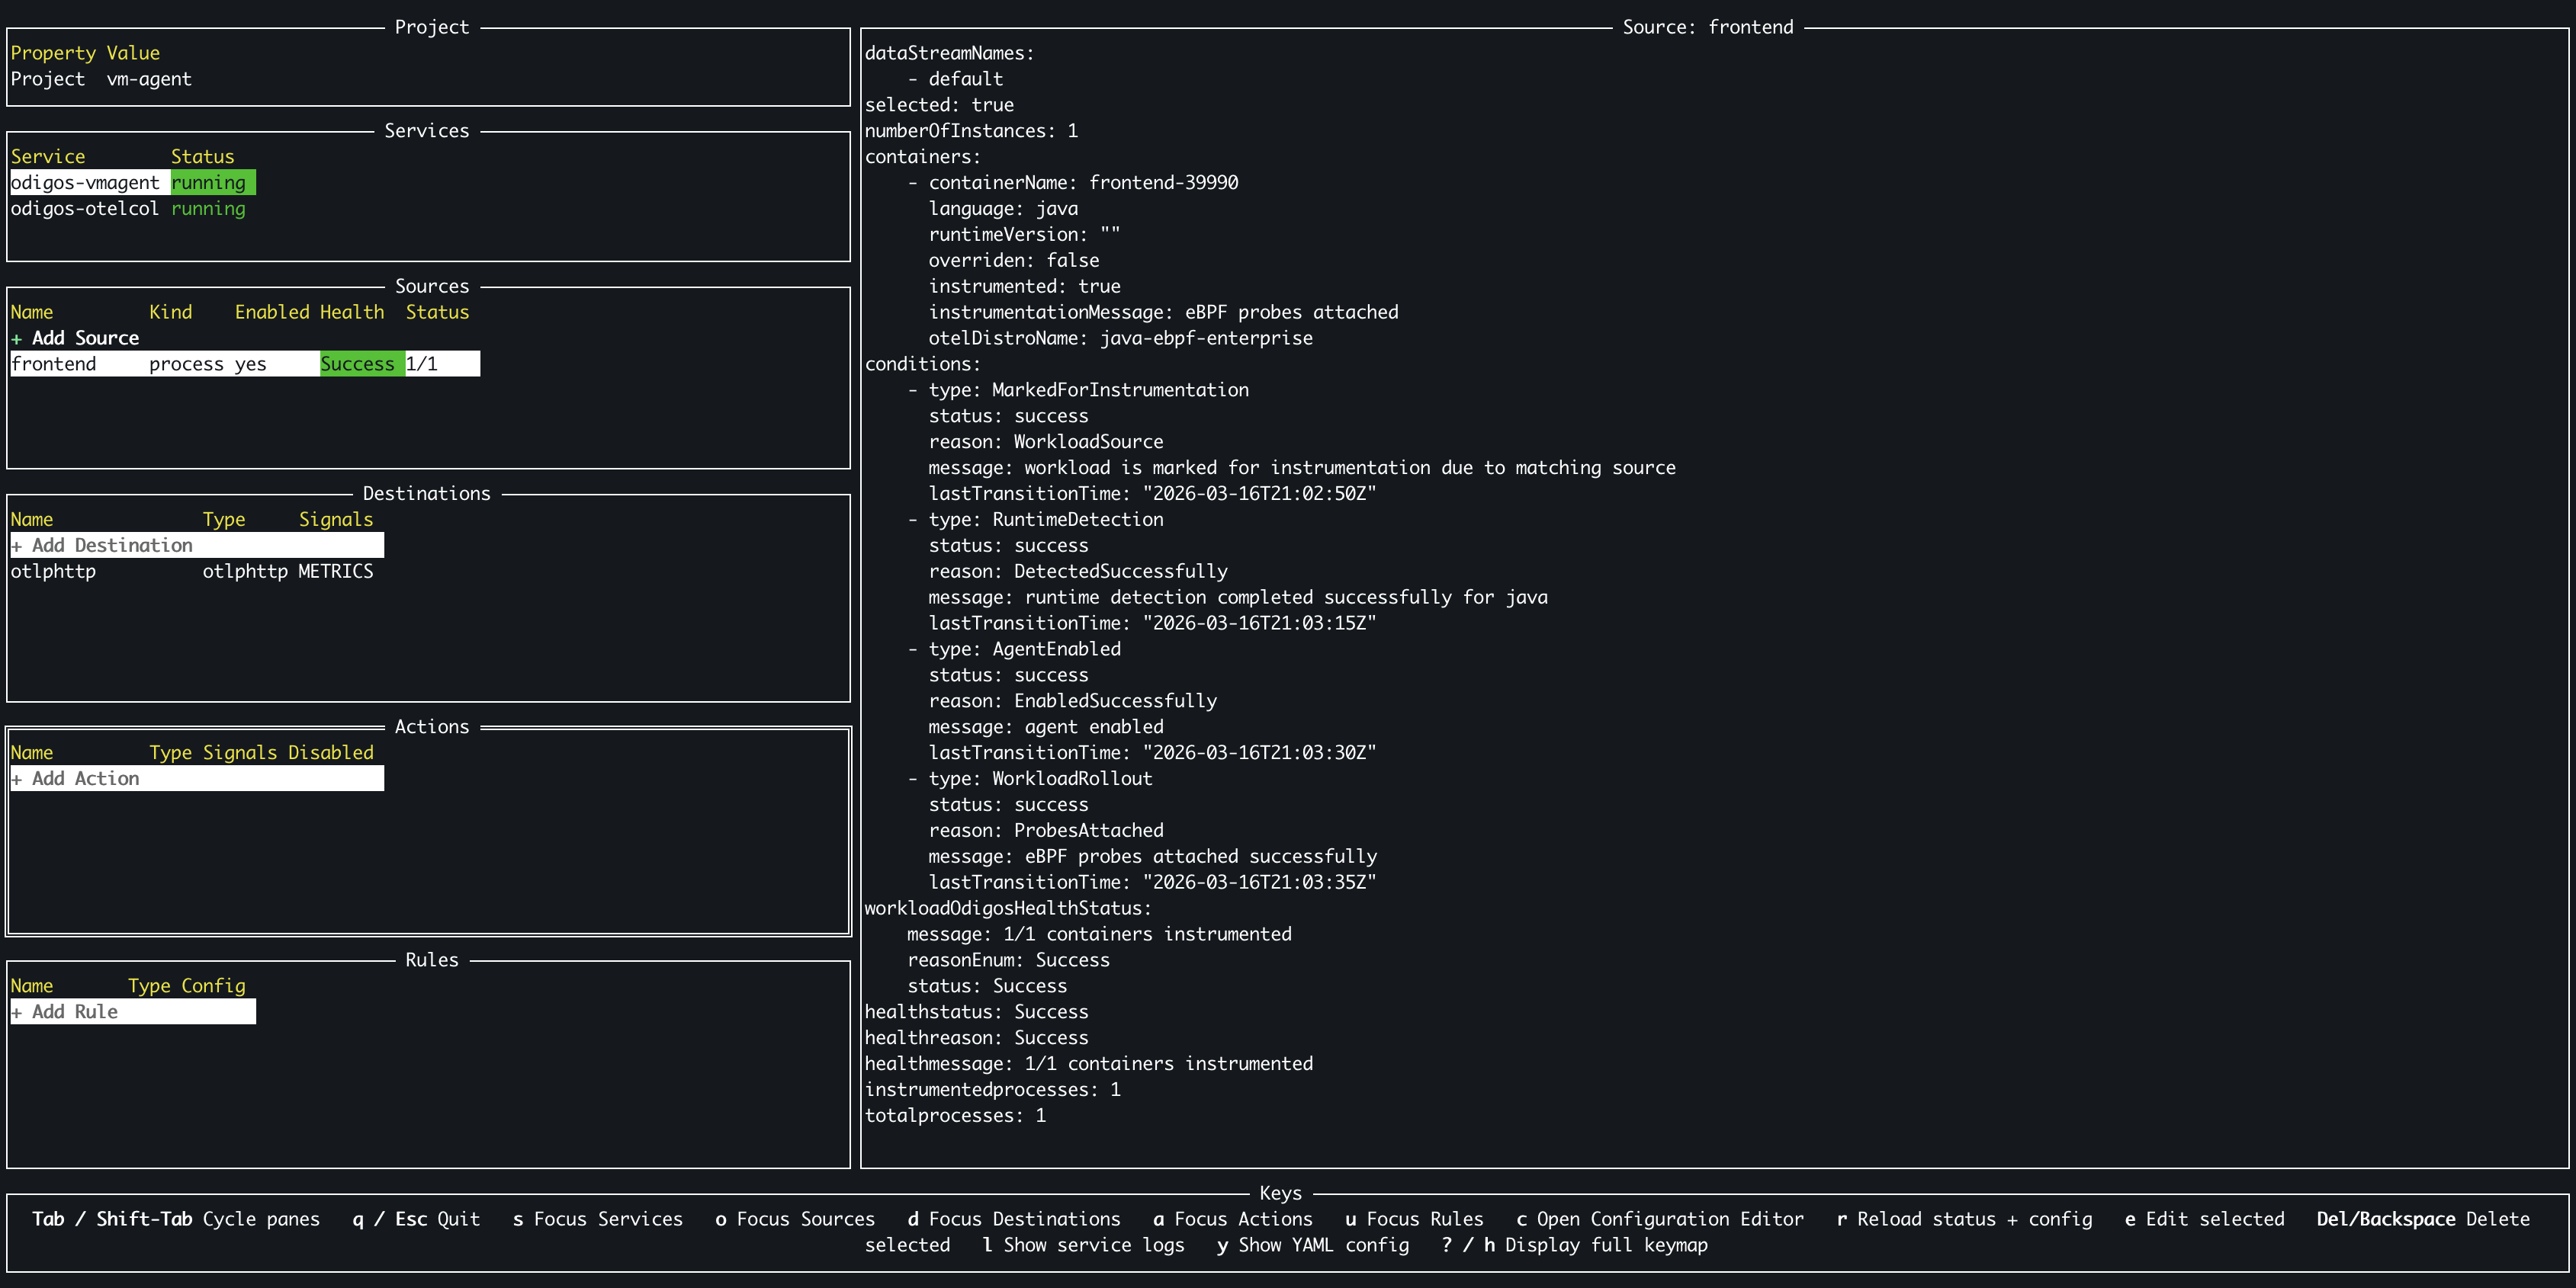Select the odigos-otelcol service row

[85, 209]
